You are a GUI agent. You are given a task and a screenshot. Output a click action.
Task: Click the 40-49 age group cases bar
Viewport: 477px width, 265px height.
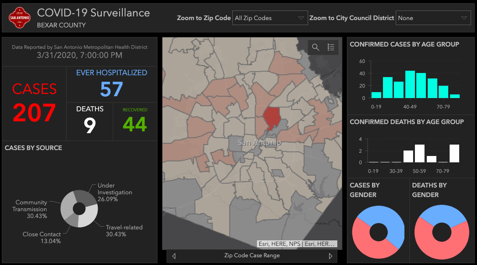point(410,84)
